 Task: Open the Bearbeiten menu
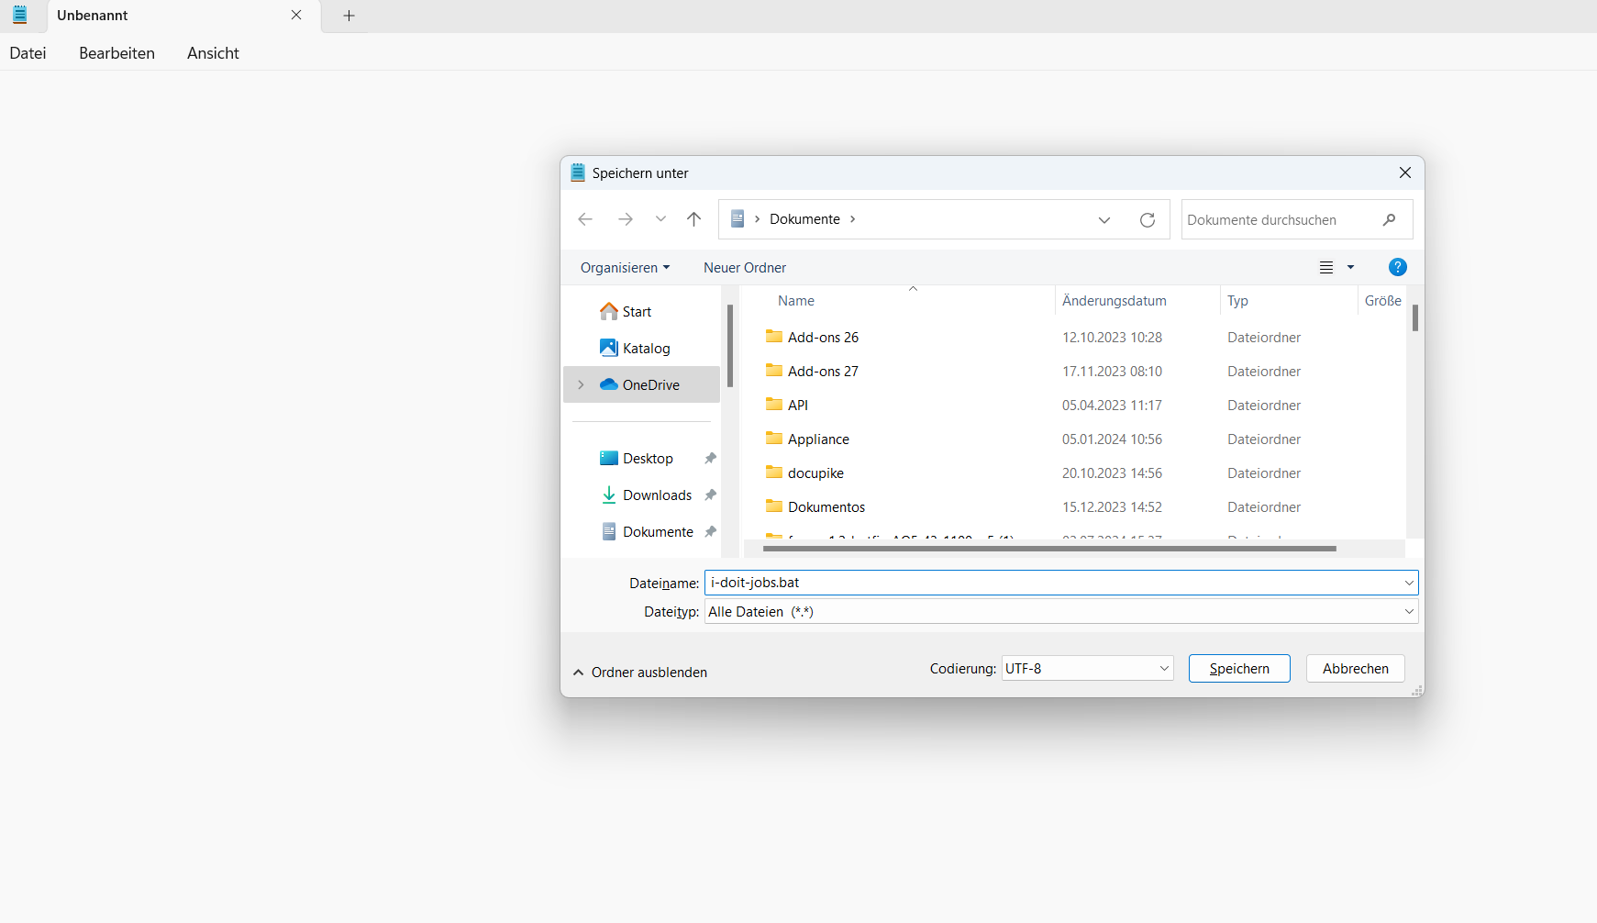coord(116,53)
